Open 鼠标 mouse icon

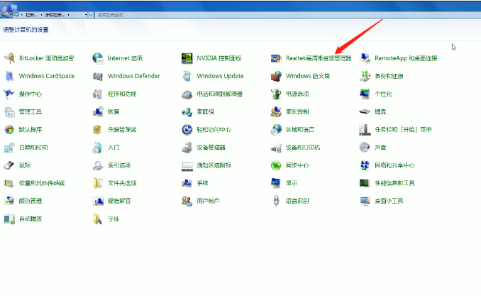[x=9, y=165]
